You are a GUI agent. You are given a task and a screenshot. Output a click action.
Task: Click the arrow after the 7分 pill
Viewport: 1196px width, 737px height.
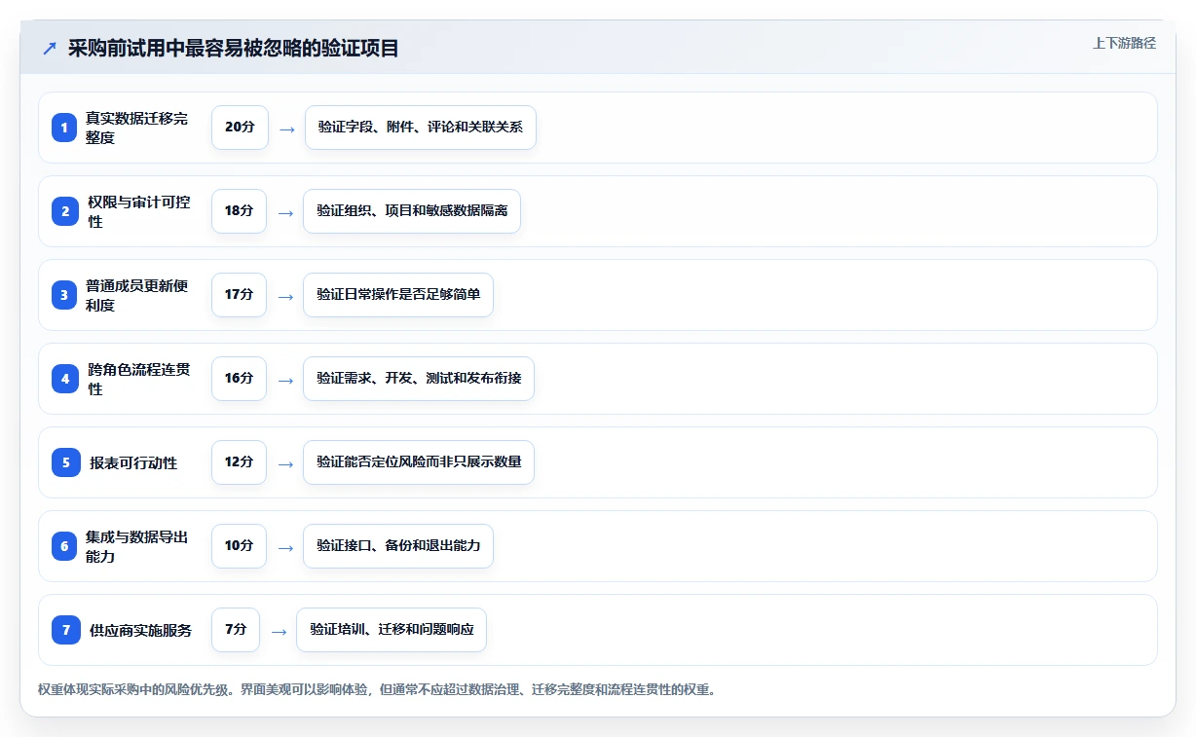click(x=279, y=631)
